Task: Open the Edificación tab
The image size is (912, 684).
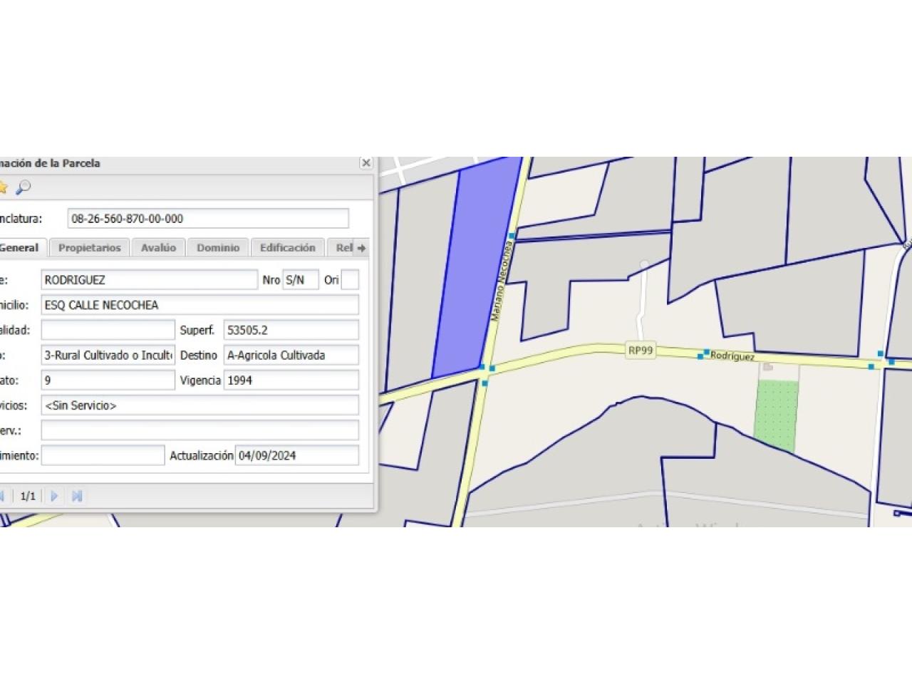Action: [287, 248]
